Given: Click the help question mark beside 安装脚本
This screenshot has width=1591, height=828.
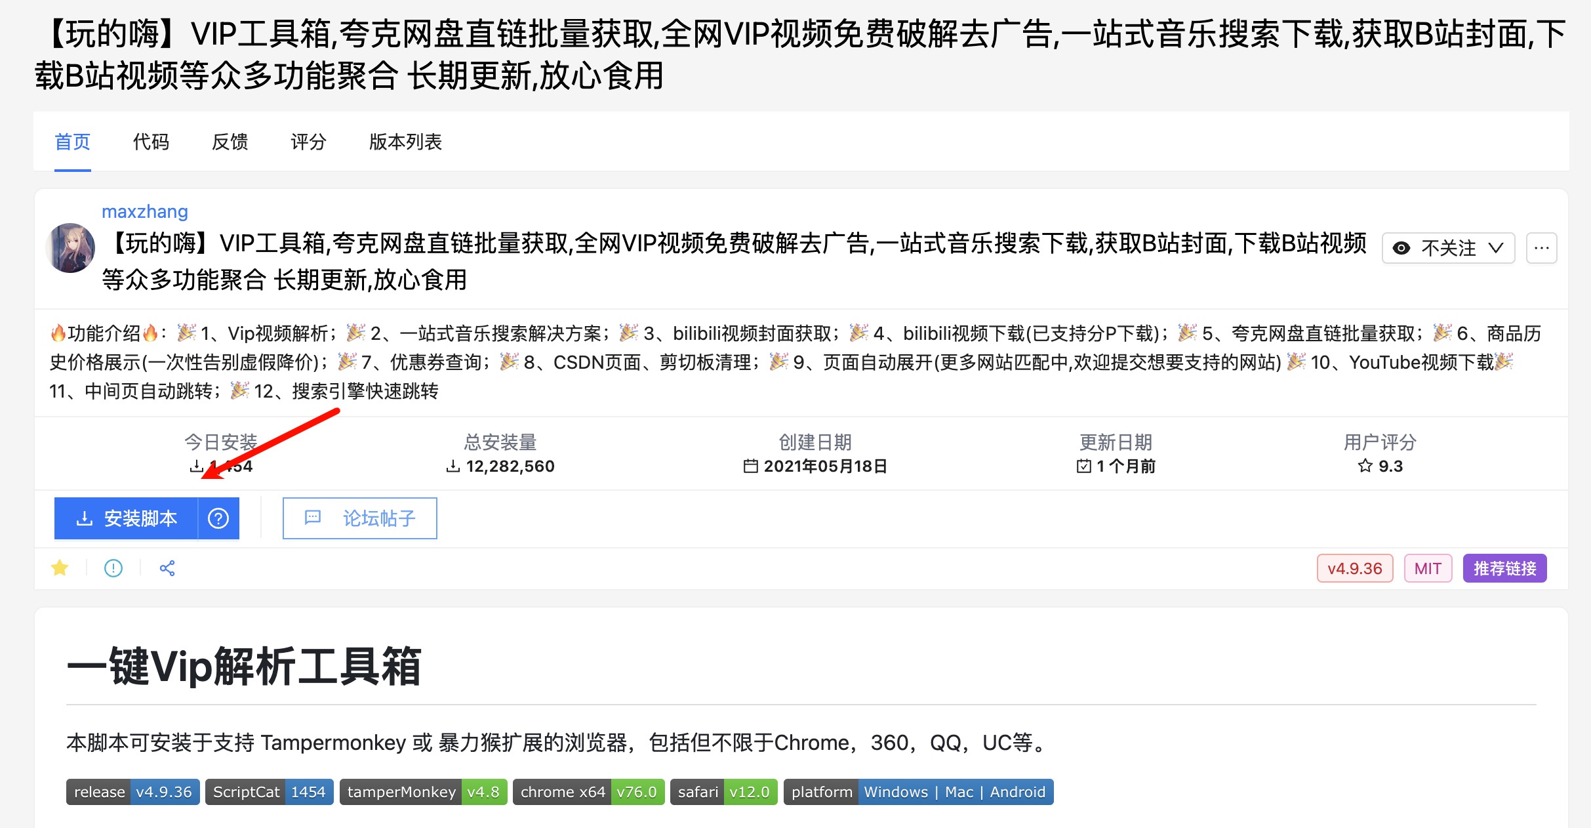Looking at the screenshot, I should (x=218, y=518).
